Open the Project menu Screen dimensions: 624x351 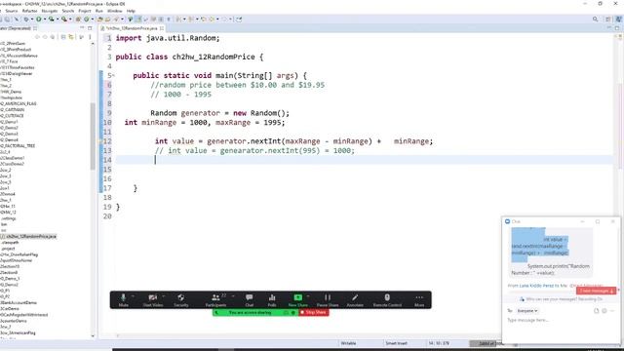click(x=85, y=11)
